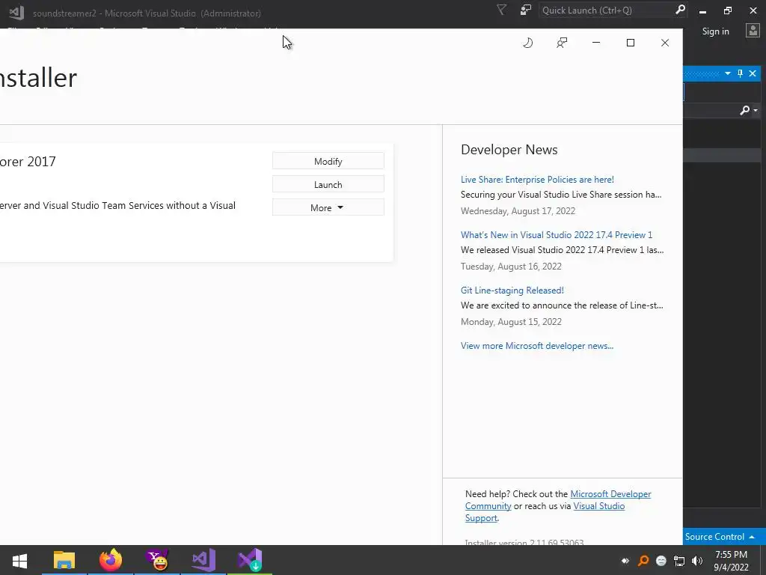The image size is (766, 575).
Task: Click the notifications filter flag icon in Visual Studio
Action: (501, 10)
